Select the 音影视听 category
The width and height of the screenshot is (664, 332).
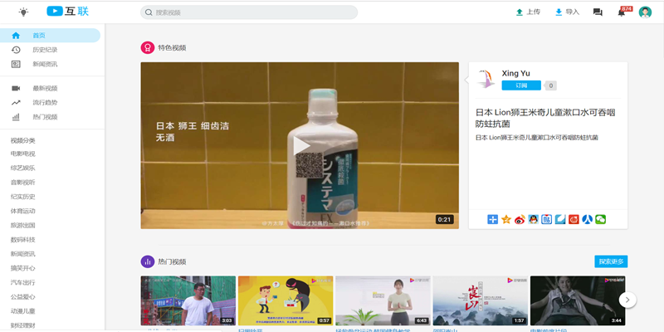click(23, 183)
